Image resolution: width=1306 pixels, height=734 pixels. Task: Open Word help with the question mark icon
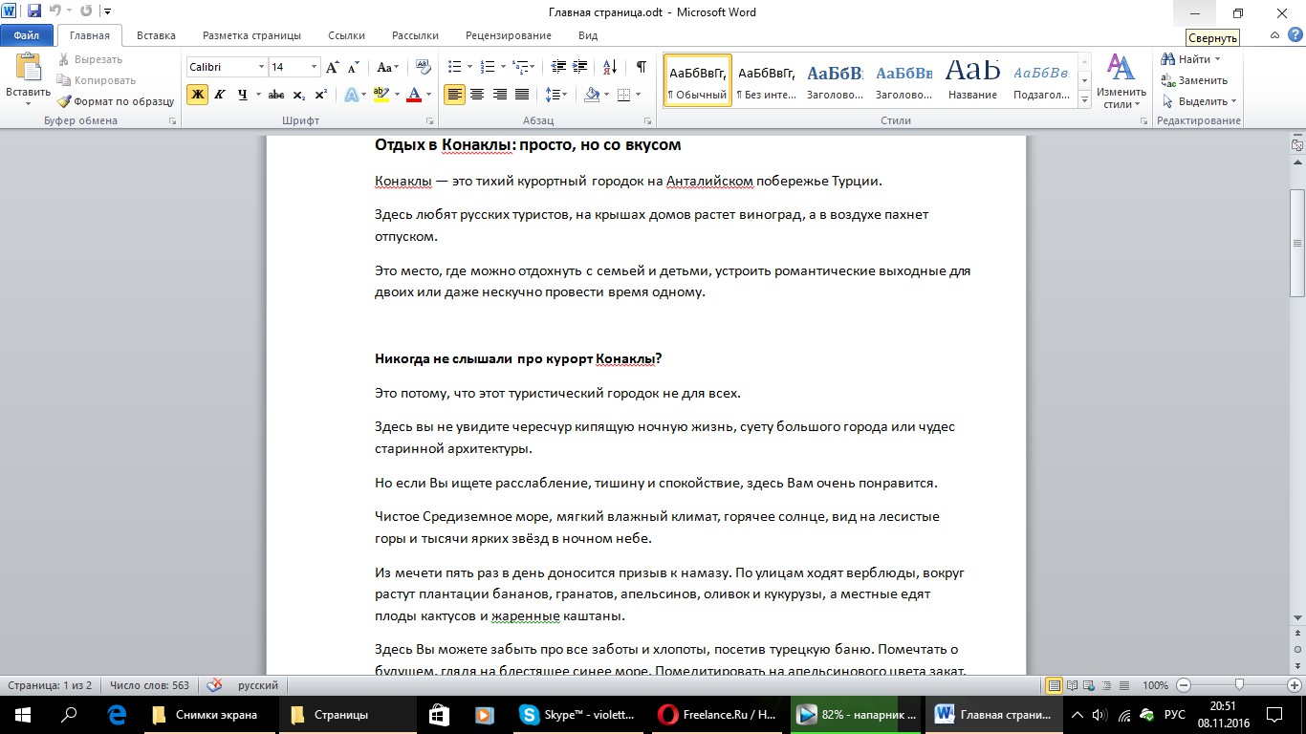pos(1295,35)
